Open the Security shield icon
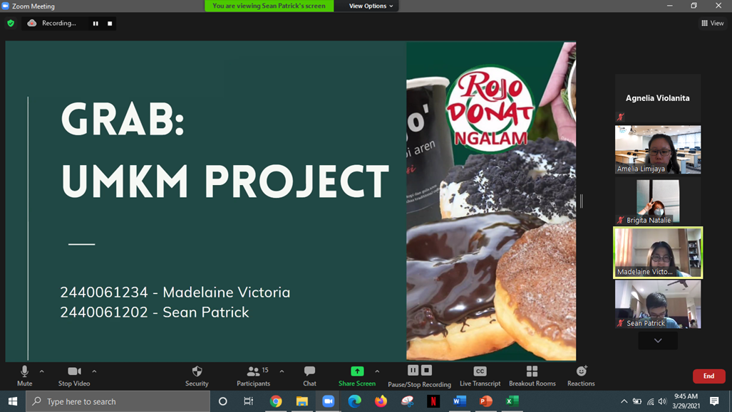The width and height of the screenshot is (732, 412). 197,371
